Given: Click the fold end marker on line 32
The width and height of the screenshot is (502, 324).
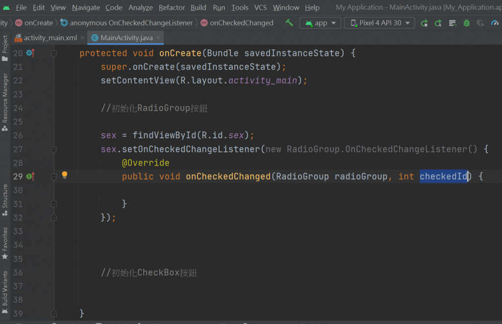Looking at the screenshot, I should (54, 217).
